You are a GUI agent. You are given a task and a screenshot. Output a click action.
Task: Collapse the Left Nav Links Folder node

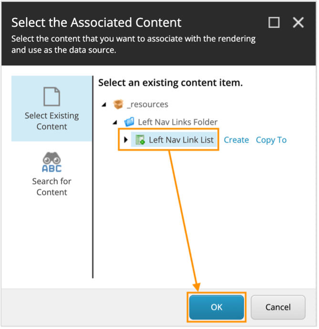point(115,122)
